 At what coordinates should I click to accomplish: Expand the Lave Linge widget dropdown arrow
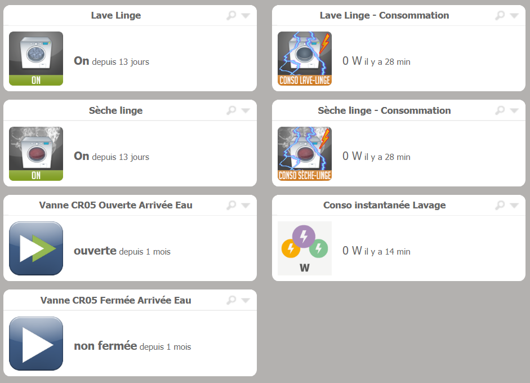pyautogui.click(x=245, y=16)
